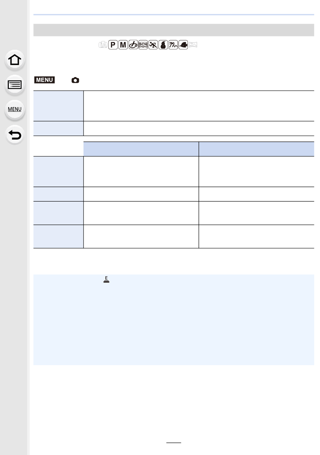Click the round MENU sidebar button
The height and width of the screenshot is (455, 320).
[14, 109]
